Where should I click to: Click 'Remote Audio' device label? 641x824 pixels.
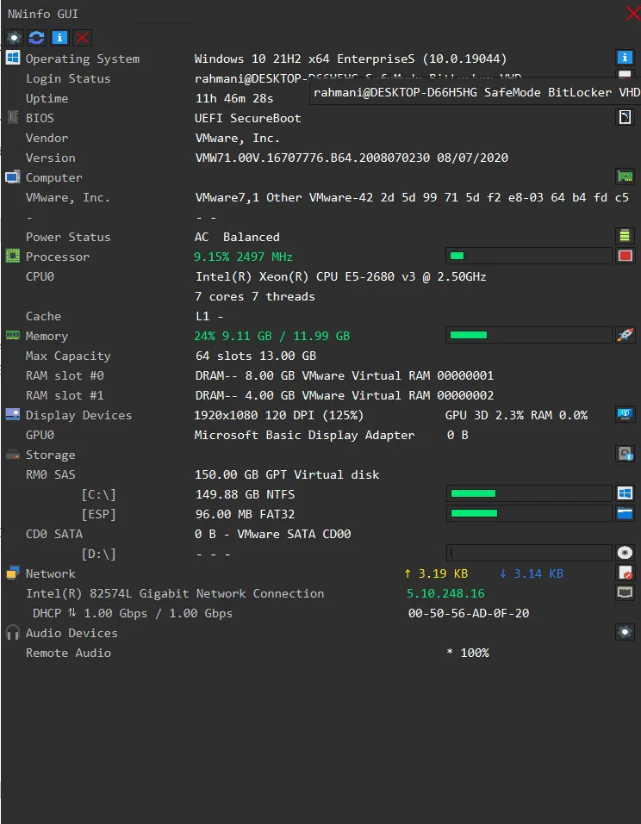point(68,653)
